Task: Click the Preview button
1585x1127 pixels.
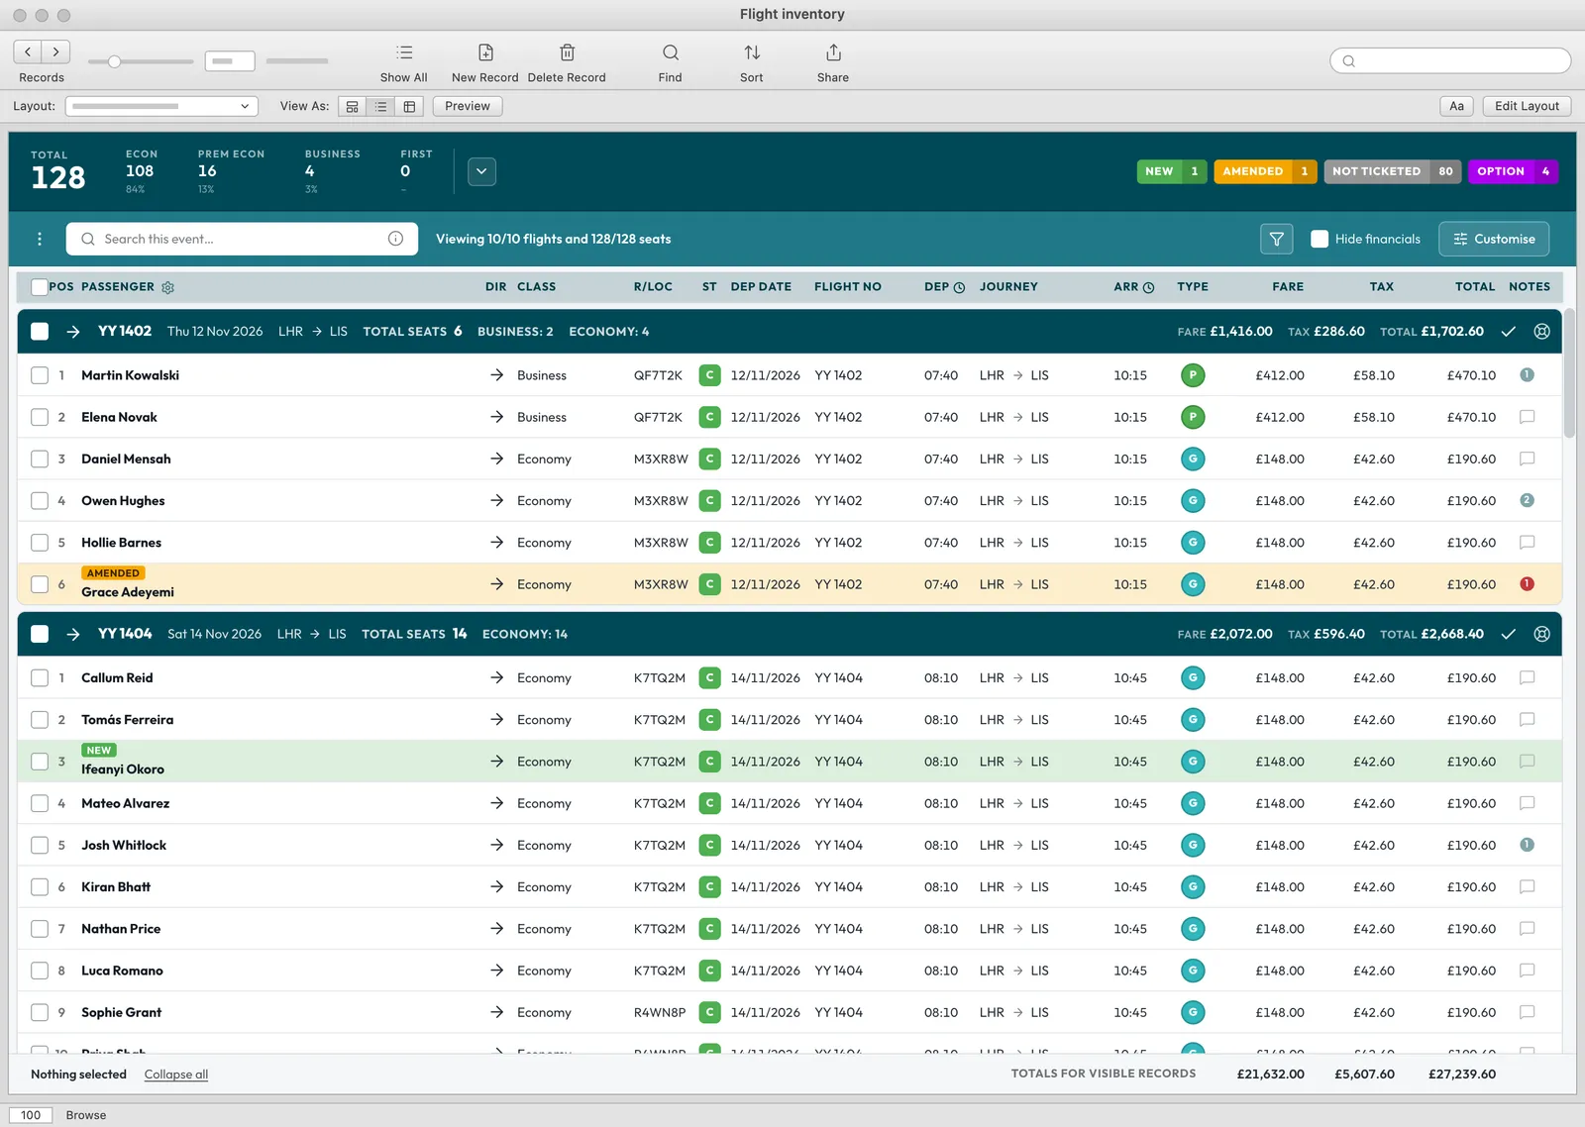Action: coord(468,106)
